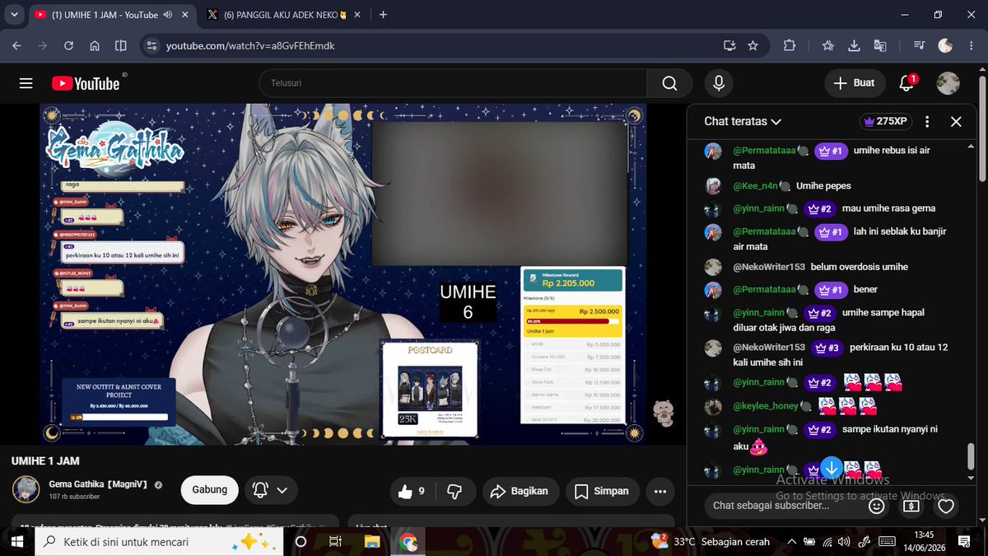Open Chrome profile avatar in toolbar
This screenshot has width=988, height=556.
[x=945, y=45]
